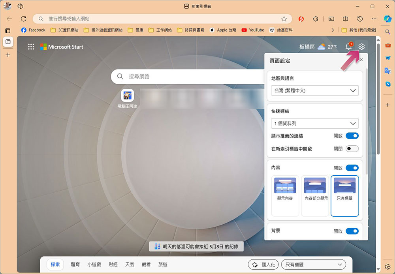Image resolution: width=395 pixels, height=274 pixels.
Task: Open the browser extensions puzzle icon
Action: point(315,19)
